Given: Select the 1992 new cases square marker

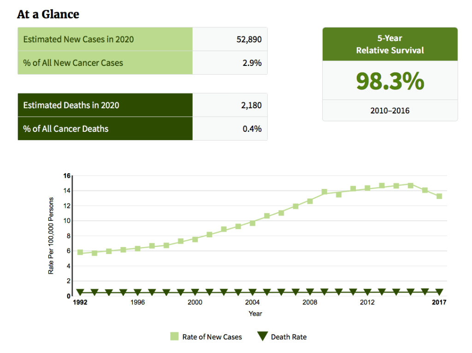Looking at the screenshot, I should coord(80,253).
